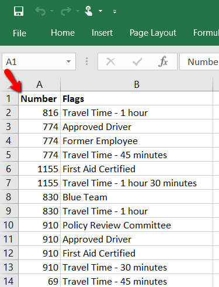
Task: Select row 12 header
Action: coord(9,253)
